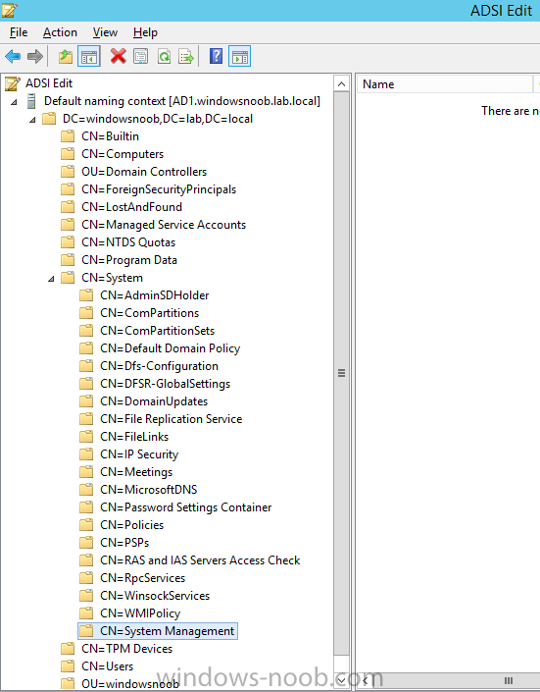Open the View menu
Screen dimensions: 540x692
pos(105,32)
